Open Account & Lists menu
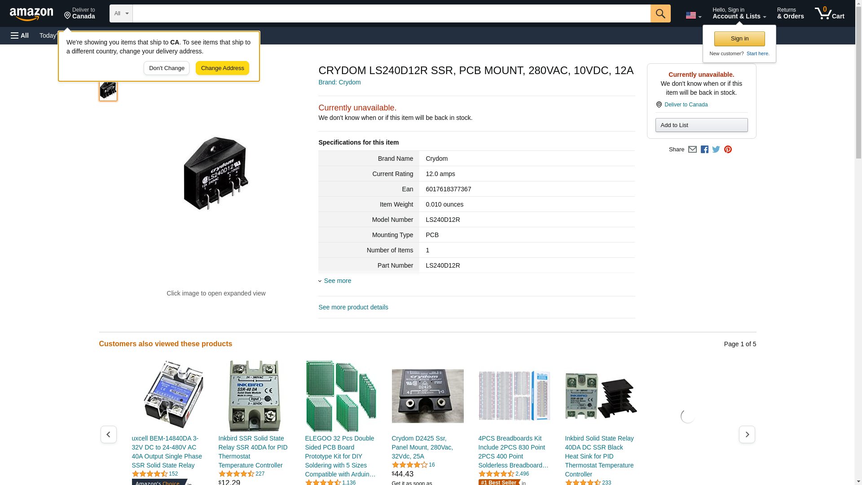This screenshot has height=485, width=862. point(739,13)
